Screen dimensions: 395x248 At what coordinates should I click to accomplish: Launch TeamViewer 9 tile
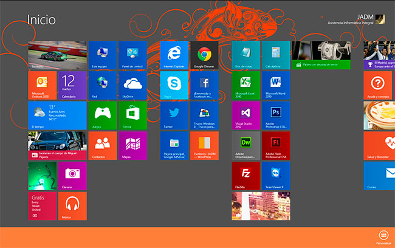(276, 176)
